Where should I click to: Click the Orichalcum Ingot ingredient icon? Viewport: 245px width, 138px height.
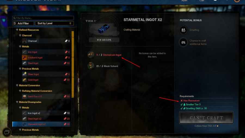point(91,55)
